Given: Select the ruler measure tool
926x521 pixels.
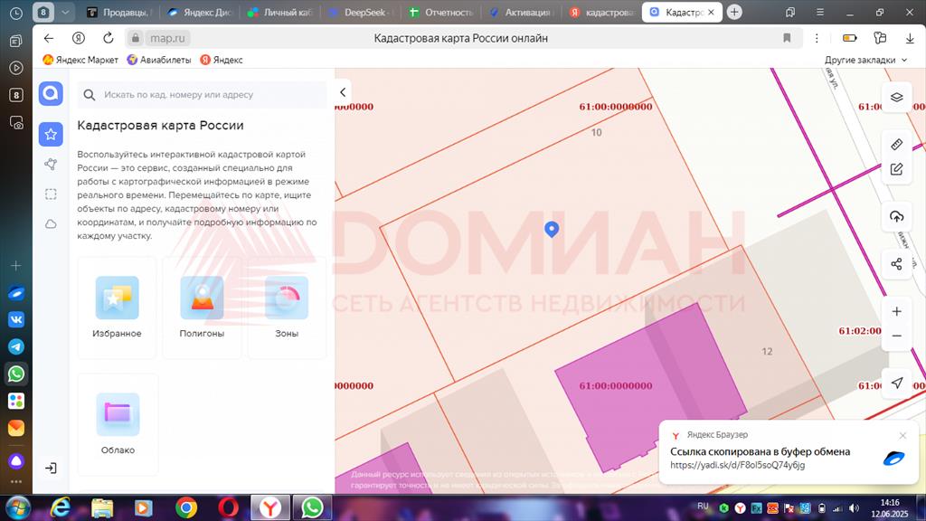Looking at the screenshot, I should (x=896, y=144).
